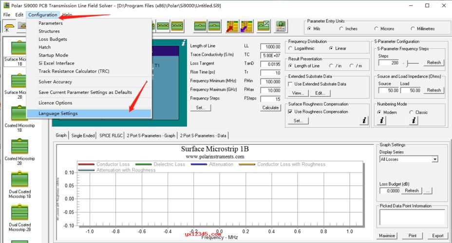Image resolution: width=452 pixels, height=243 pixels.
Task: Click the Excel interface toolbar icon
Action: (264, 26)
